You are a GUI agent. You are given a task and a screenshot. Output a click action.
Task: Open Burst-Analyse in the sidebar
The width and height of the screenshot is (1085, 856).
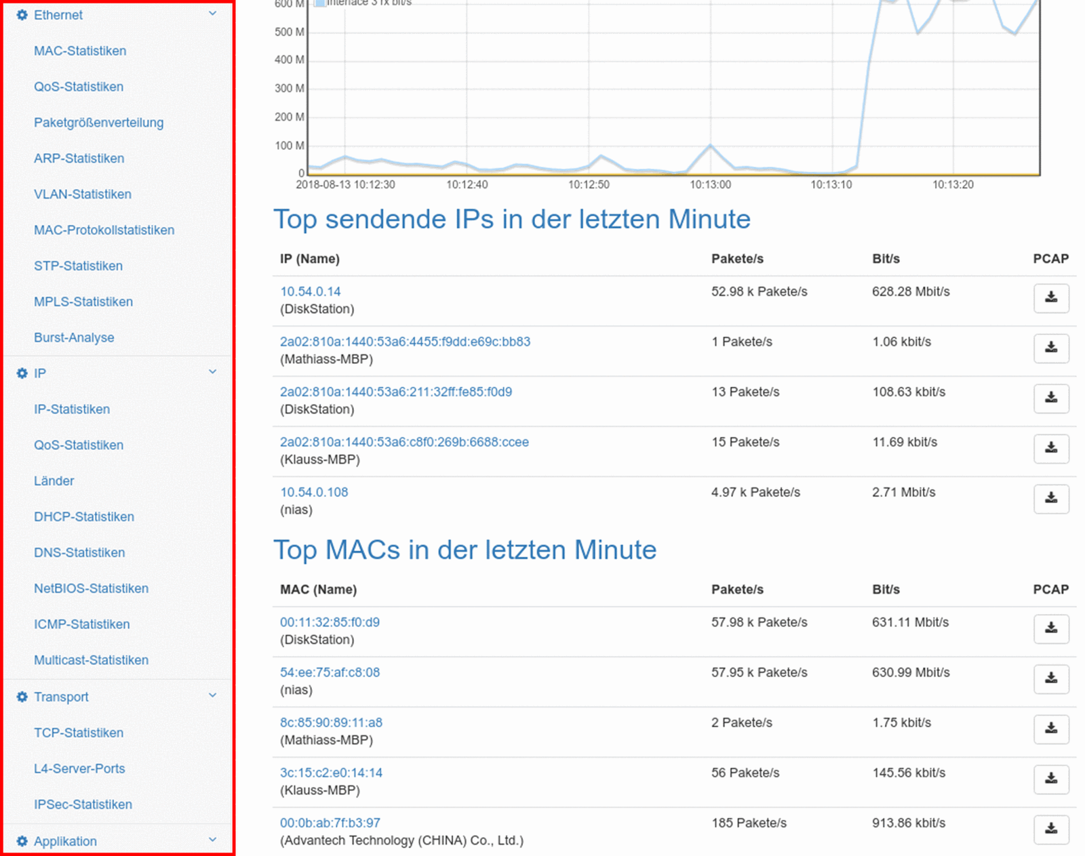(x=74, y=338)
